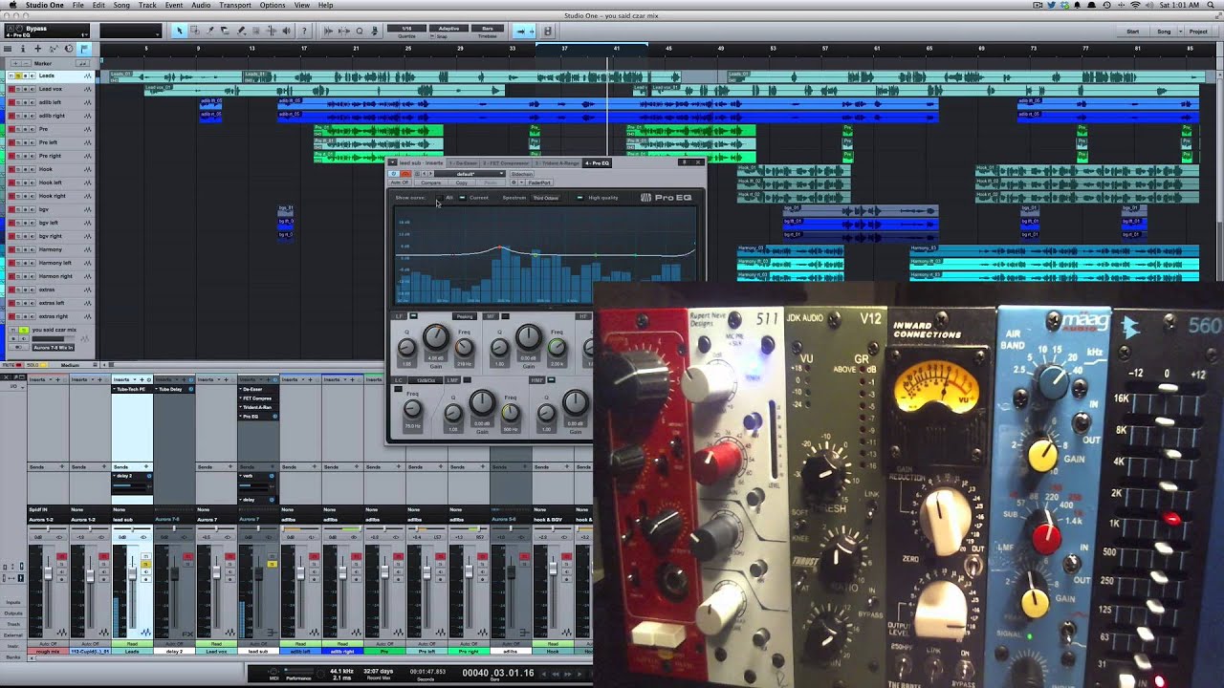
Task: Open the Song menu
Action: (x=121, y=5)
